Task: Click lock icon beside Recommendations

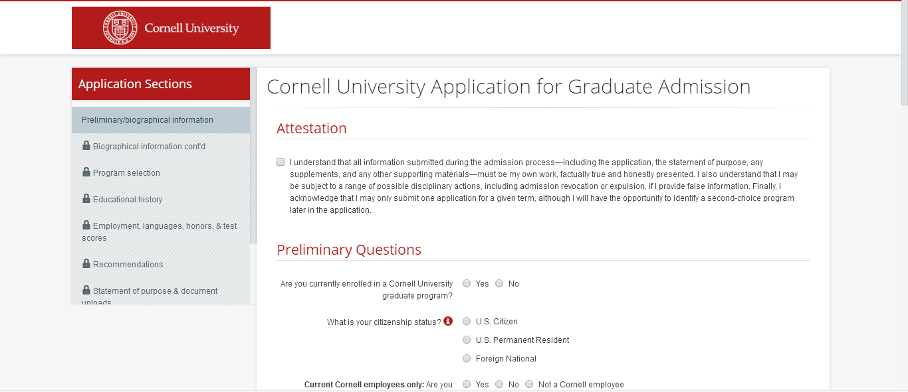Action: [86, 264]
